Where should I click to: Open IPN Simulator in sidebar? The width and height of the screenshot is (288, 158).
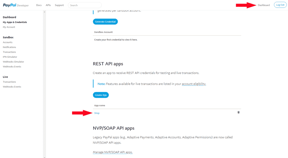[x=10, y=57]
